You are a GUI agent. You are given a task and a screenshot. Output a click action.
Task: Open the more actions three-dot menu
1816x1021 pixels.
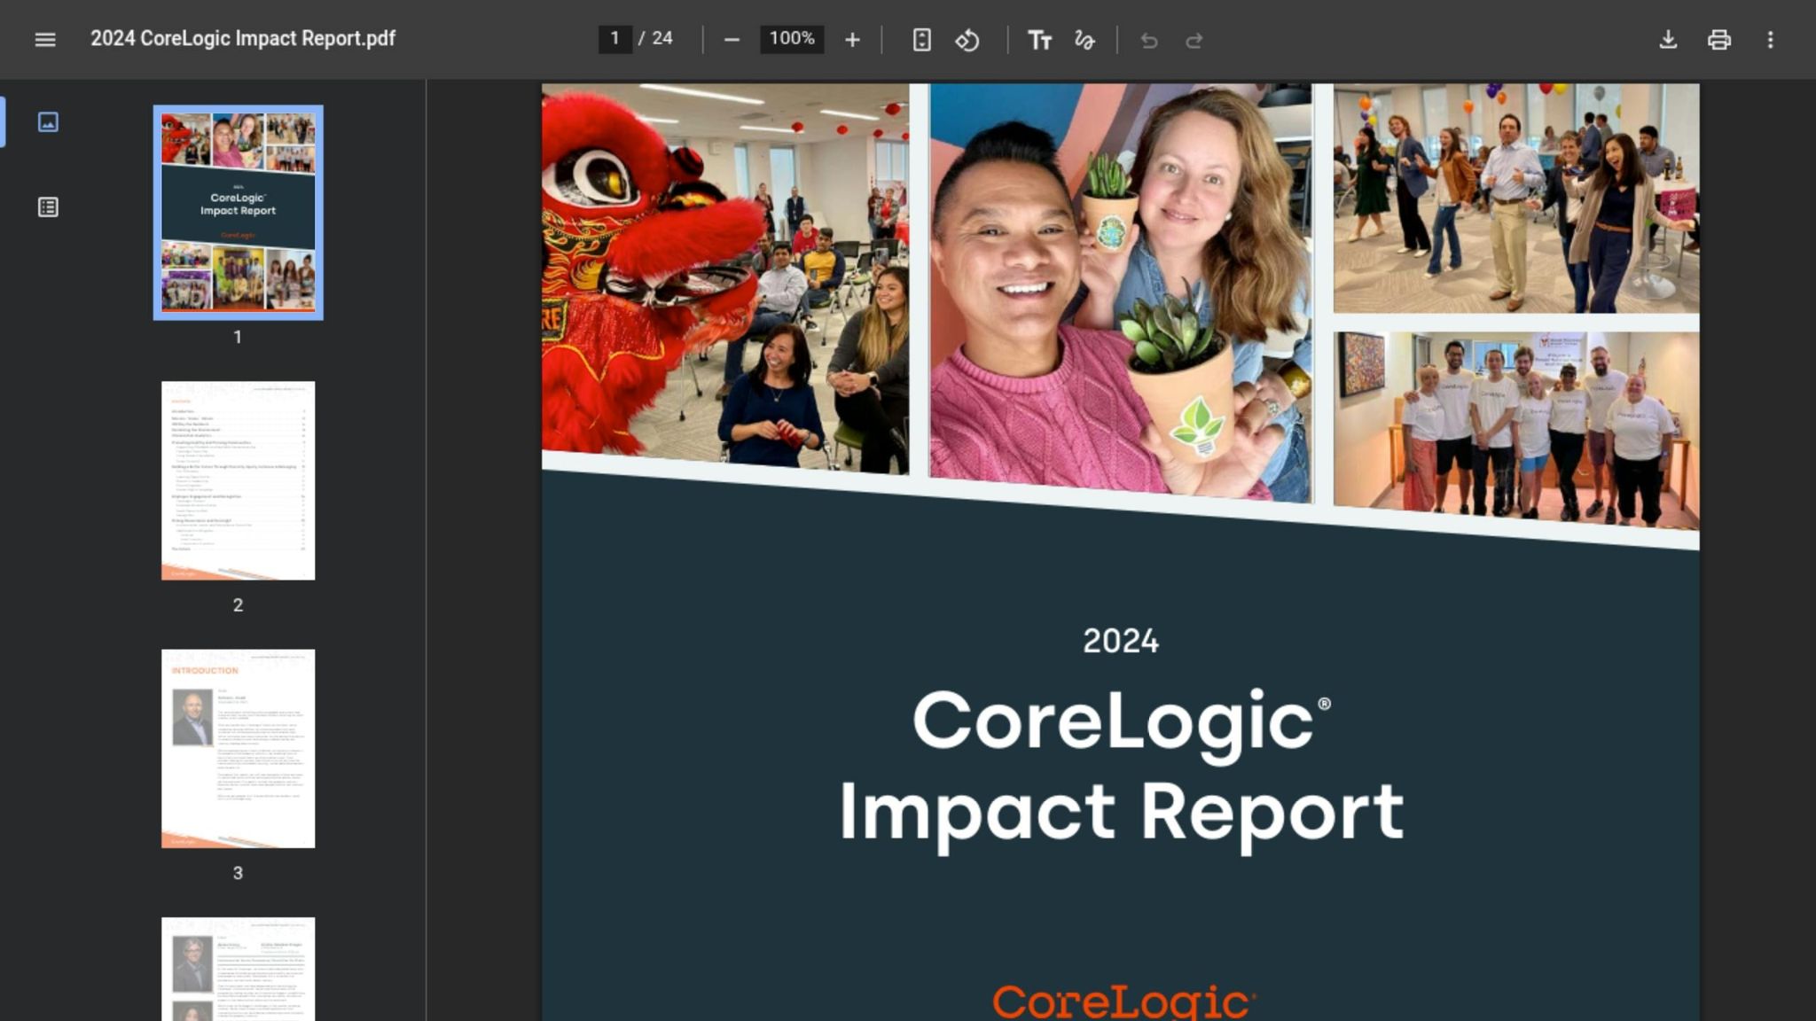[x=1770, y=40]
